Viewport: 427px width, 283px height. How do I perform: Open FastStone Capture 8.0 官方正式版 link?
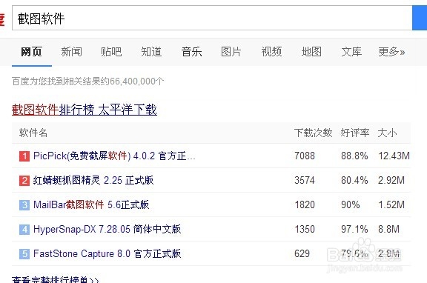tap(107, 253)
